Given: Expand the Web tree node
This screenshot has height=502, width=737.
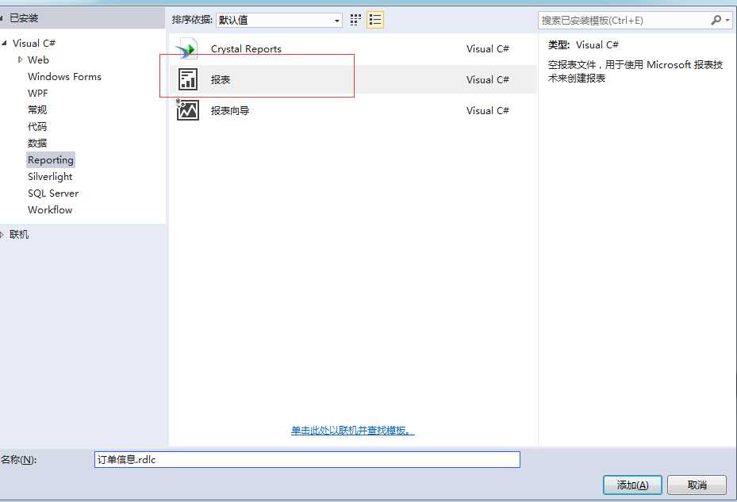Looking at the screenshot, I should pyautogui.click(x=20, y=59).
